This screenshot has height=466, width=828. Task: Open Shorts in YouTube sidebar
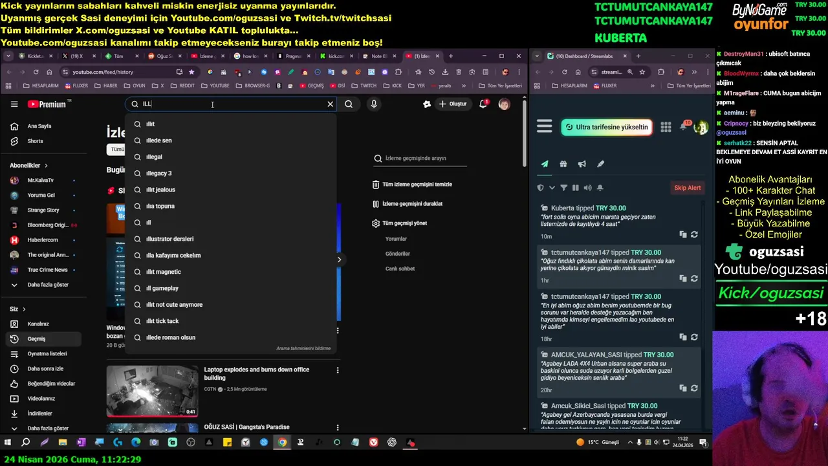[42, 141]
